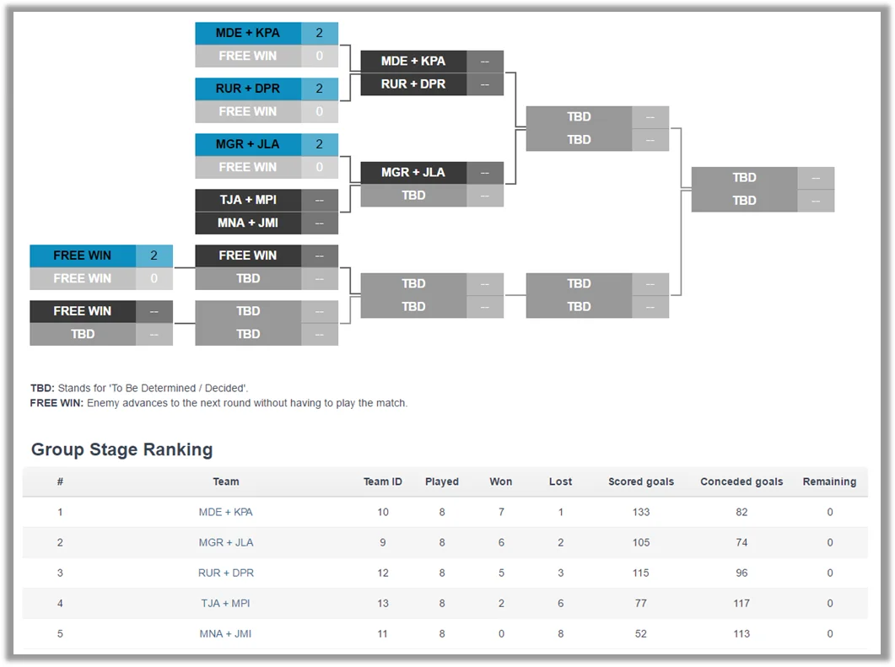Click the Remaining column header
The image size is (895, 667).
click(x=829, y=481)
